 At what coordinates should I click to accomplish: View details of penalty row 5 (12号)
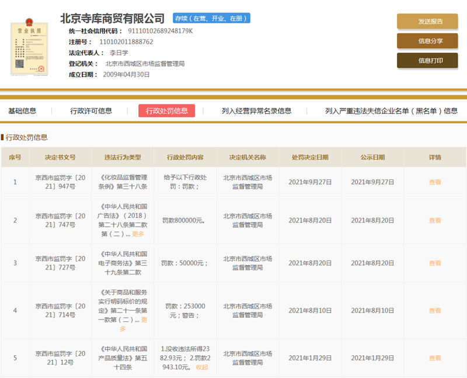(x=435, y=358)
